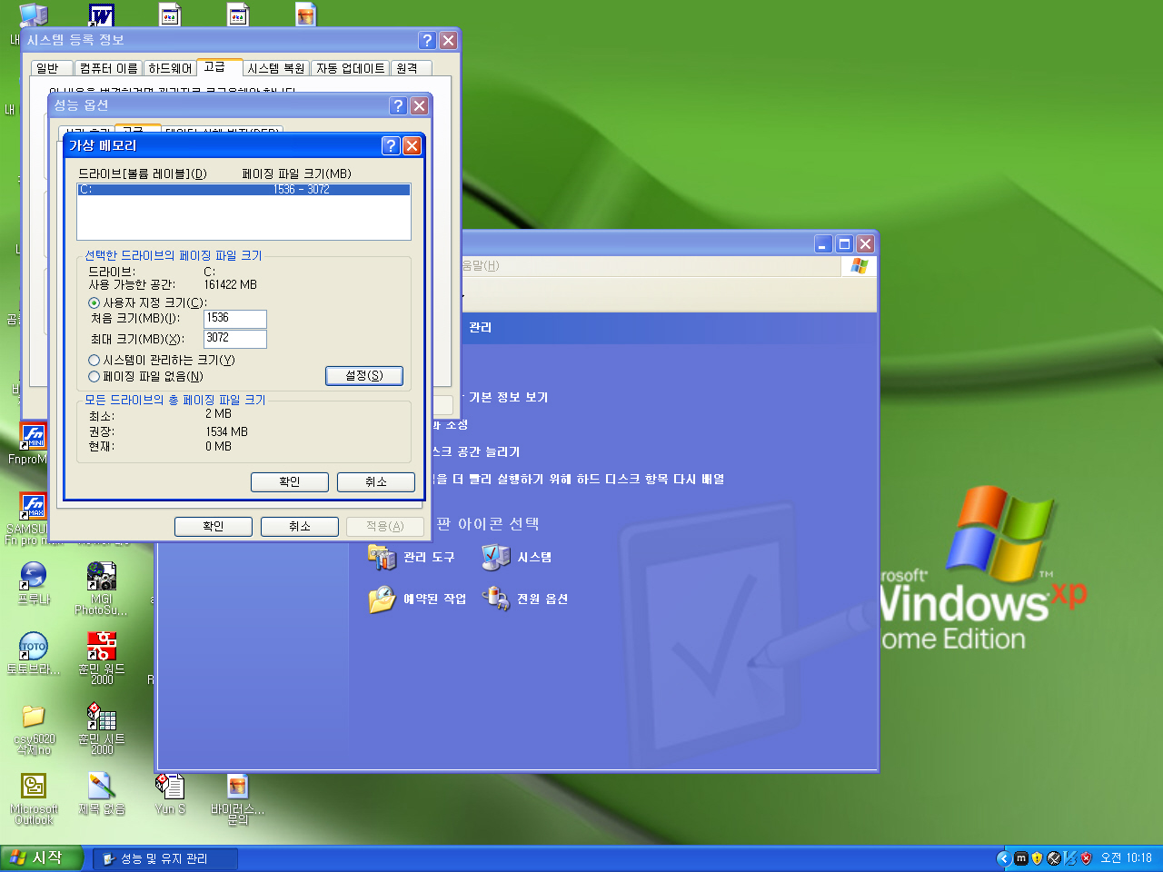Image resolution: width=1163 pixels, height=872 pixels.
Task: Switch to the 컴퓨터 이름 tab
Action: pos(108,68)
